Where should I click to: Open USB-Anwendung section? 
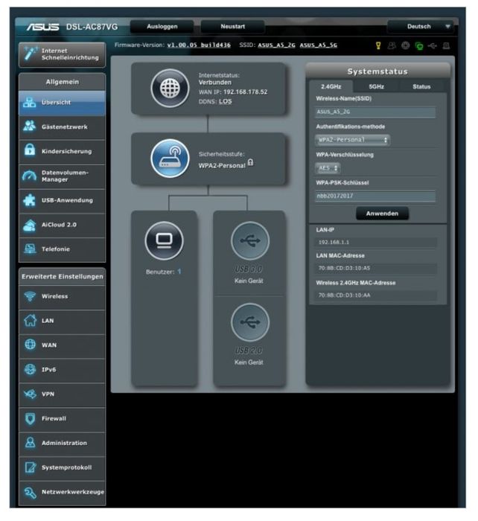coord(62,200)
